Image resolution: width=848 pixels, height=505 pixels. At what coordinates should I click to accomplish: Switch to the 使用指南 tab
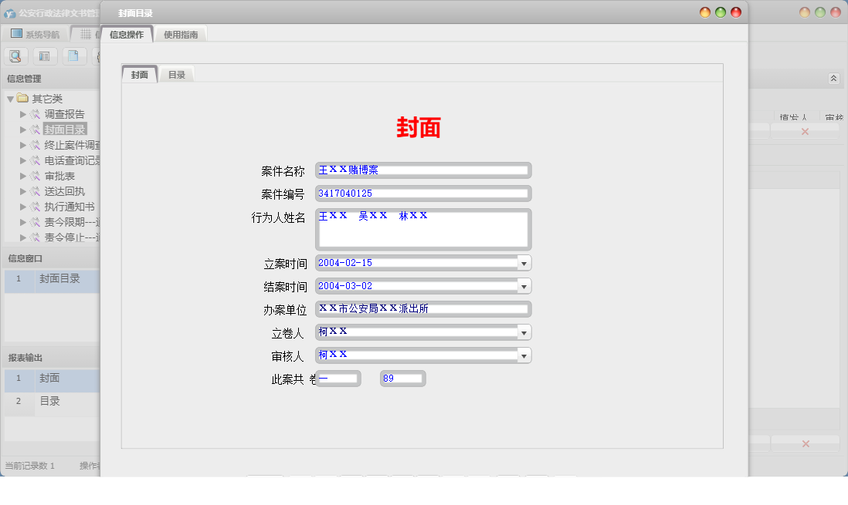(182, 33)
